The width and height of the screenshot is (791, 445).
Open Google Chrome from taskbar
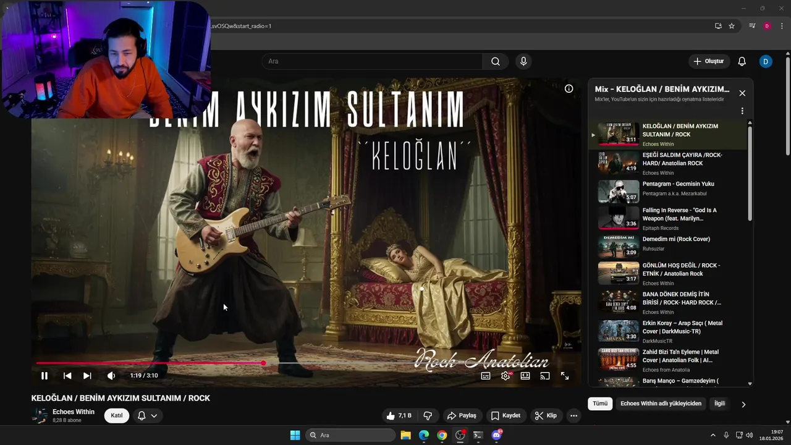[x=442, y=435]
